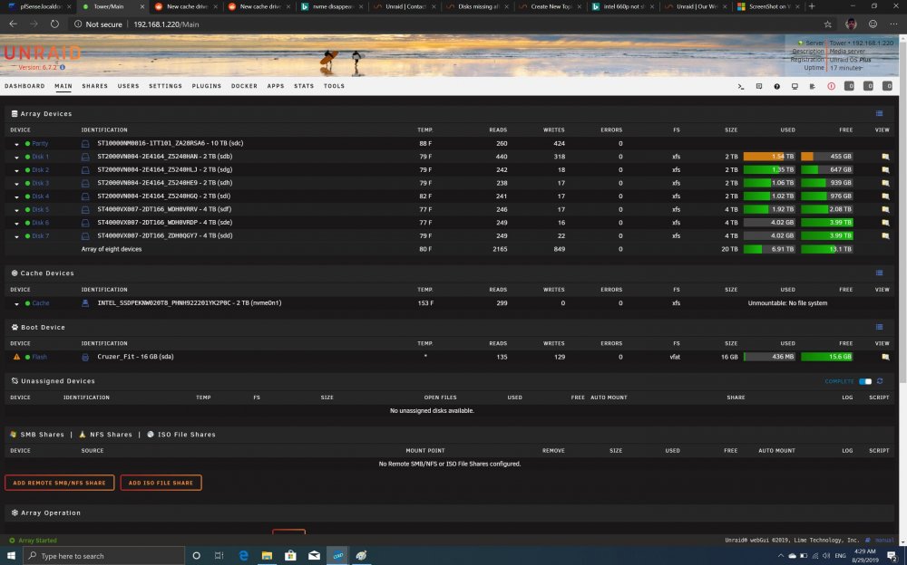Click Disk 5 free bar showing 2.08 TB
Viewport: 907px width, 565px height.
[x=827, y=209]
